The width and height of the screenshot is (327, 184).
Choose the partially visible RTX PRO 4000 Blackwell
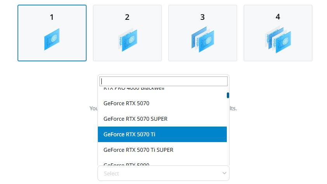(x=134, y=89)
